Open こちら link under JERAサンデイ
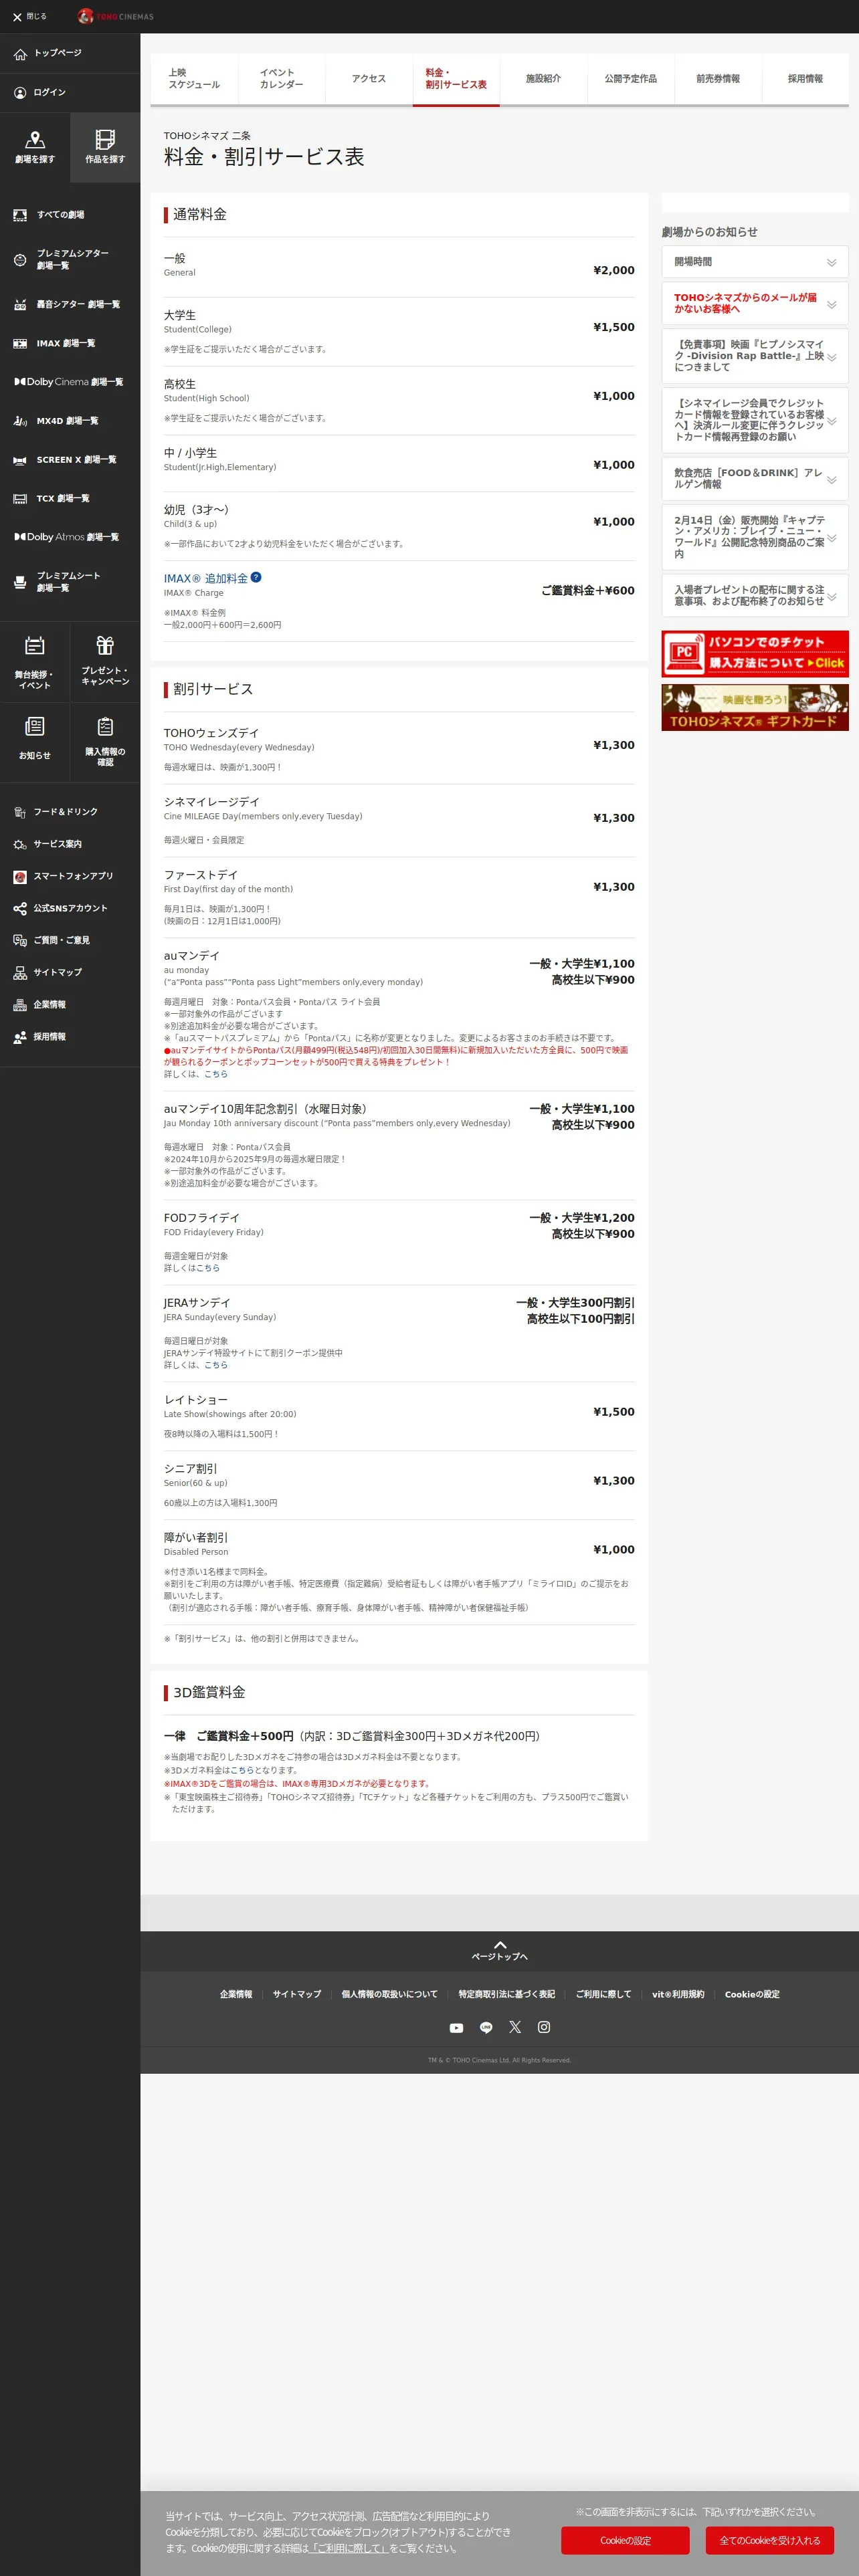This screenshot has height=2576, width=859. [x=216, y=1365]
